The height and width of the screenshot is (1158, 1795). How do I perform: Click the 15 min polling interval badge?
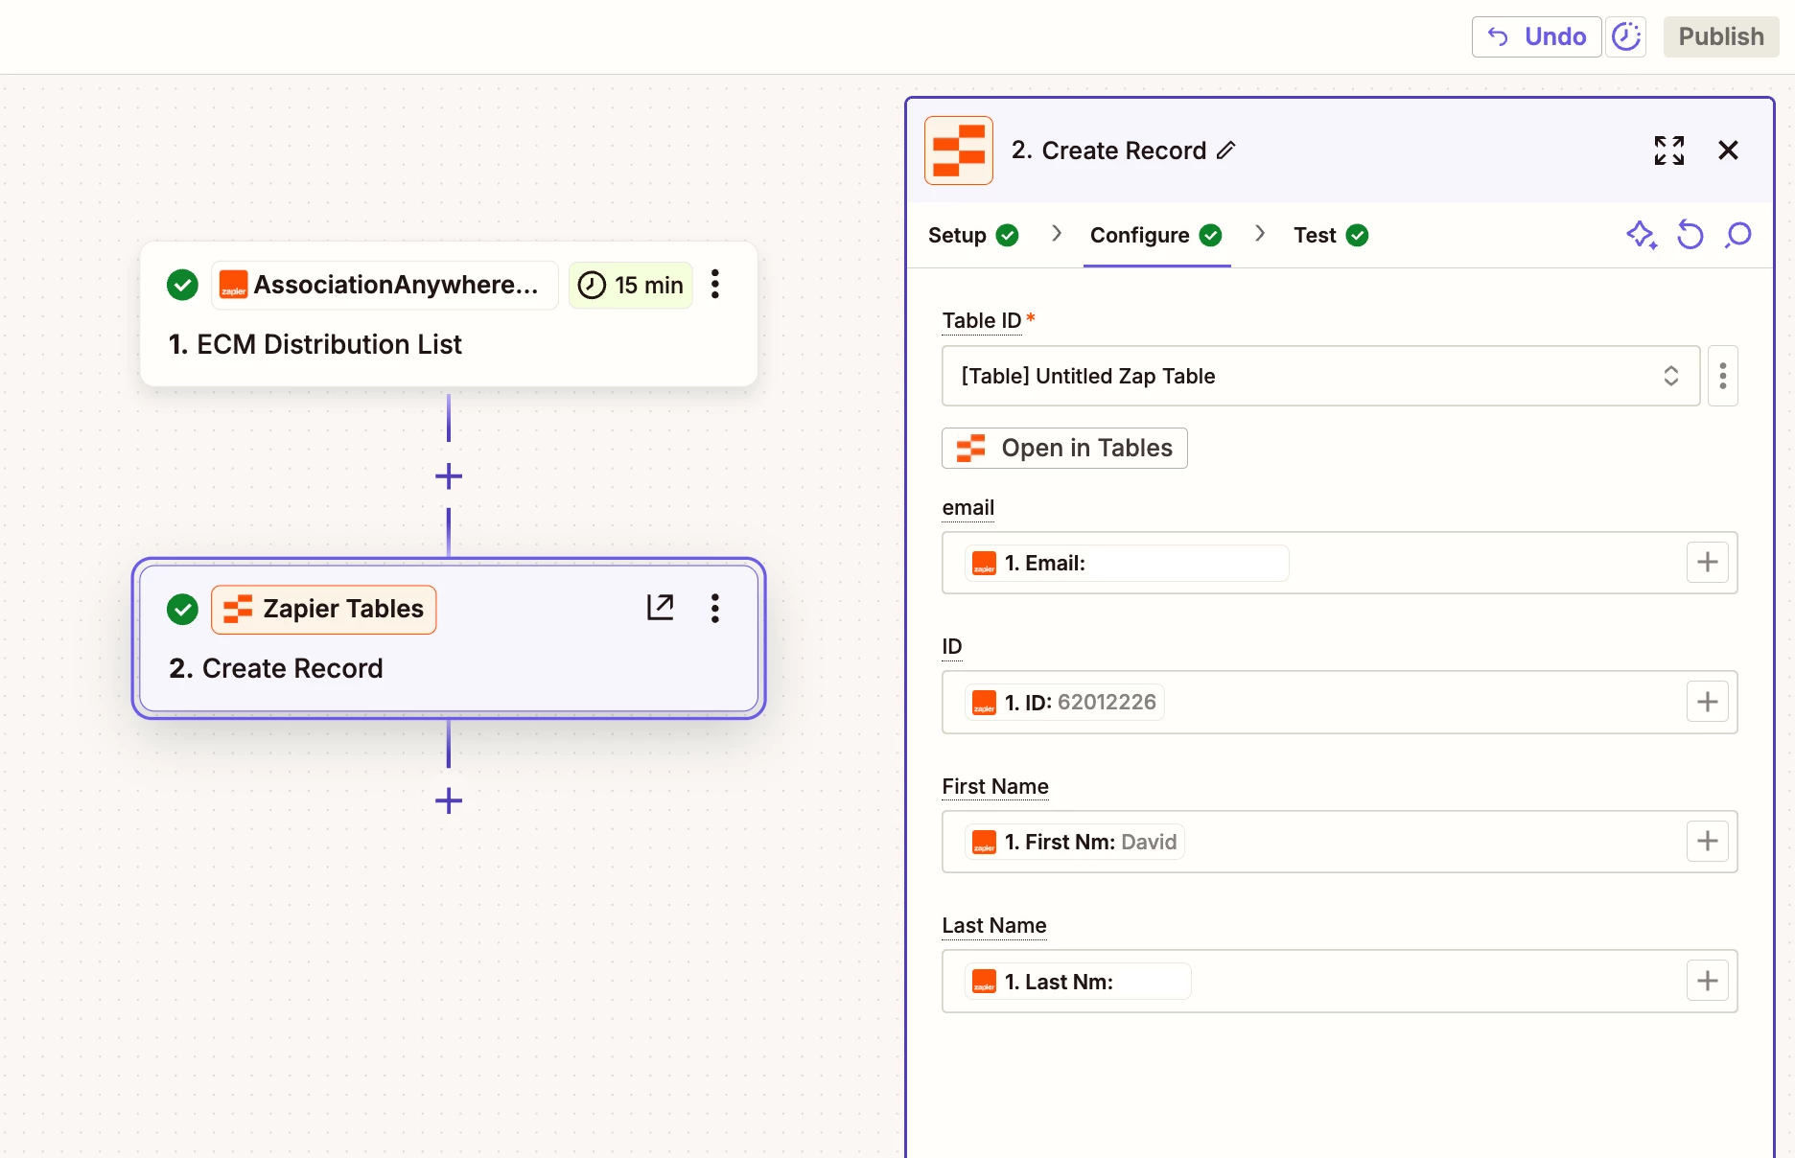coord(631,285)
